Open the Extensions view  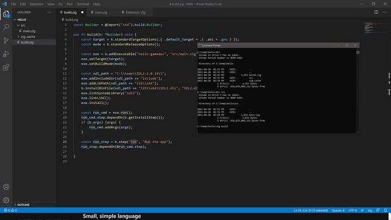tap(6, 67)
